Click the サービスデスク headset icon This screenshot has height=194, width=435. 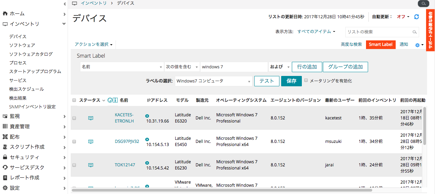point(5,167)
